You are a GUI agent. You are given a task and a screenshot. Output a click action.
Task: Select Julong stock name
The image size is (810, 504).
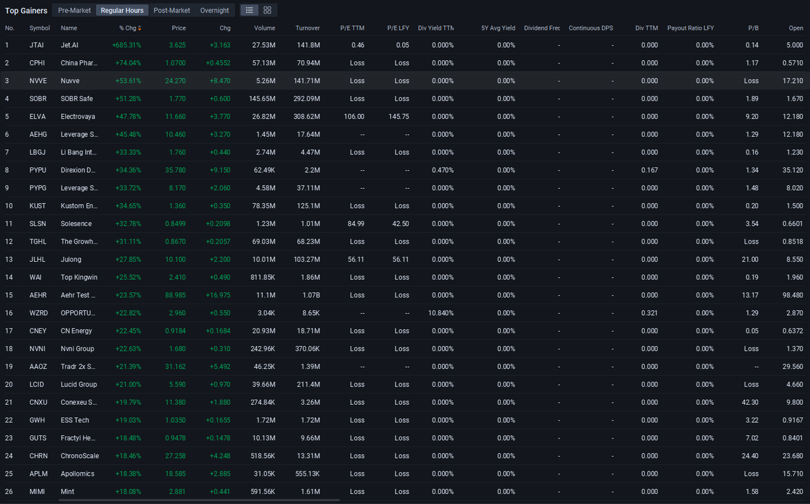70,259
